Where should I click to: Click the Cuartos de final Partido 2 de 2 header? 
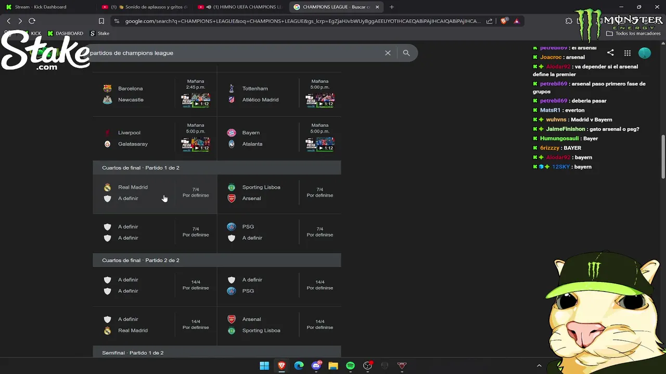coord(217,260)
